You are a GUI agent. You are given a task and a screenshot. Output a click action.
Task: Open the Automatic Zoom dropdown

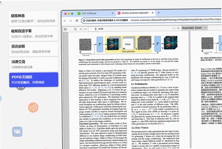pyautogui.click(x=194, y=28)
